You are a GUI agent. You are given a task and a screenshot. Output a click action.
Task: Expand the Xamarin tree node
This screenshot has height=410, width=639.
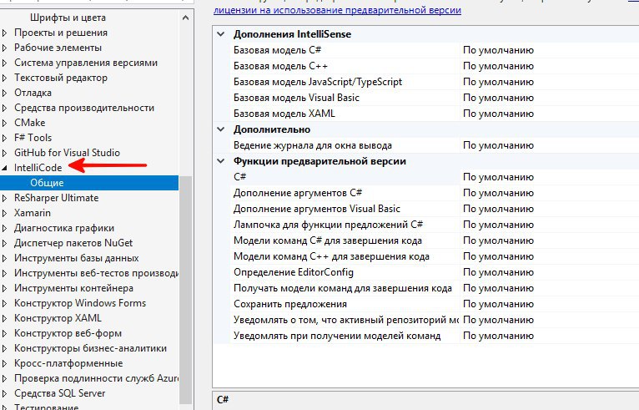pos(4,213)
